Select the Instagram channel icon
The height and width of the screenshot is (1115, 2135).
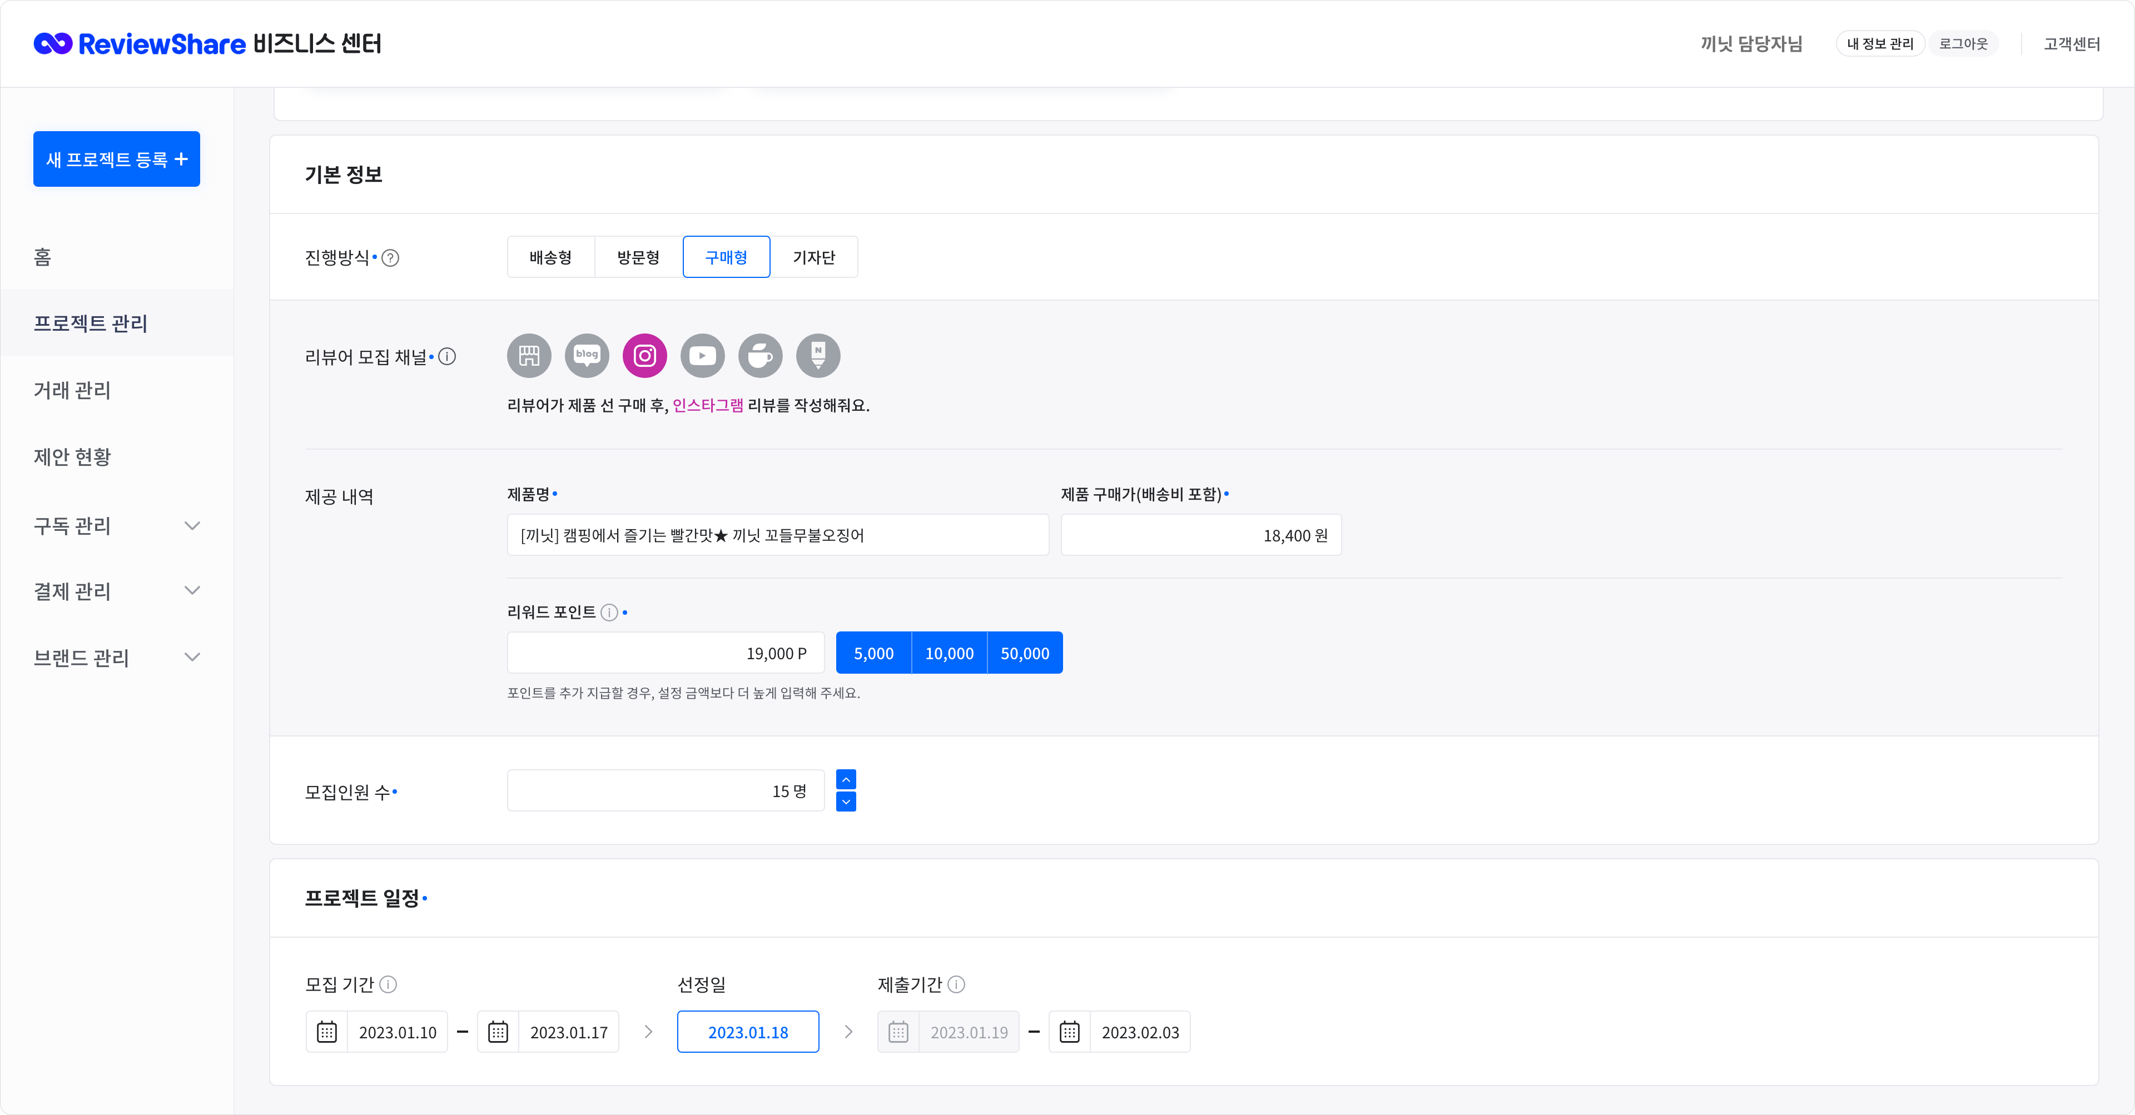tap(645, 356)
